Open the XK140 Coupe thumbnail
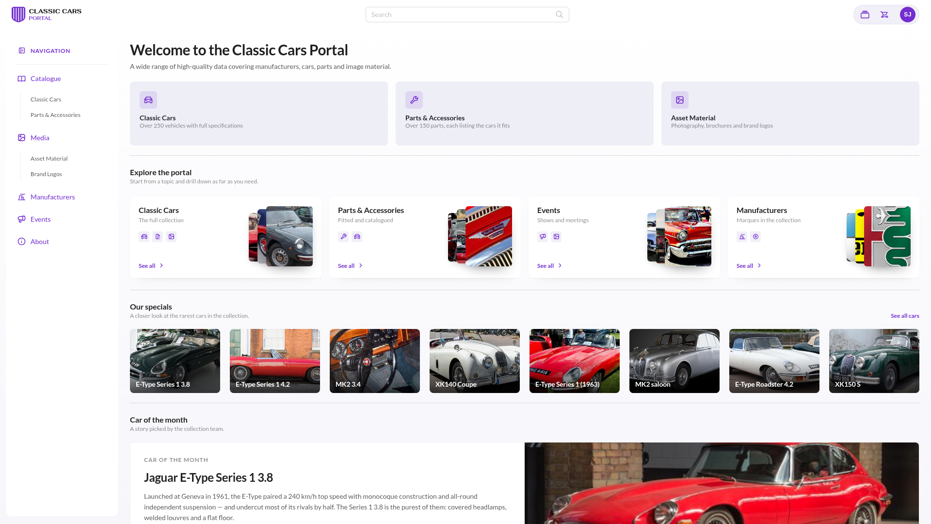This screenshot has width=931, height=524. click(475, 361)
